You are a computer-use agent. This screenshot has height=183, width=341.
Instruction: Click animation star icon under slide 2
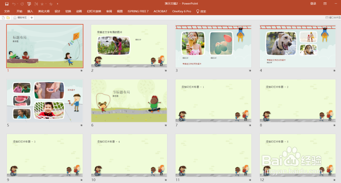pos(166,71)
